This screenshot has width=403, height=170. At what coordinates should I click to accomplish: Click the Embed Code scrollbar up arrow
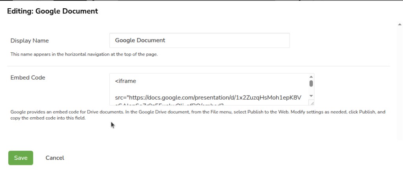pos(311,77)
